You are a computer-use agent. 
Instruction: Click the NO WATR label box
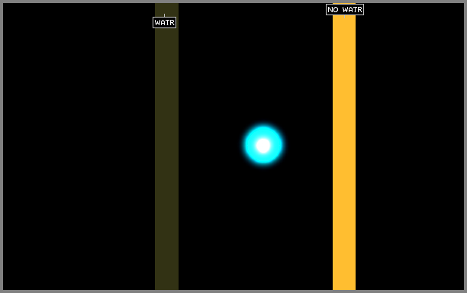point(345,9)
